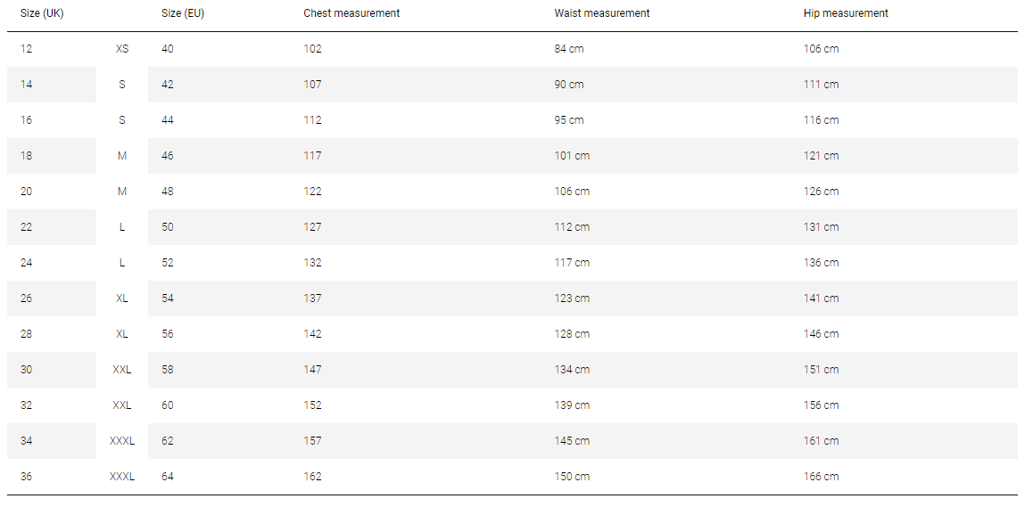Select EU size 52 cell

tap(168, 262)
